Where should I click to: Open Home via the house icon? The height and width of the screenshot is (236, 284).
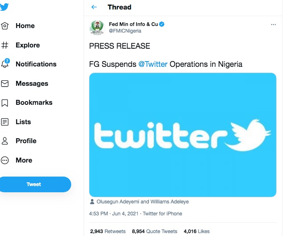point(5,26)
